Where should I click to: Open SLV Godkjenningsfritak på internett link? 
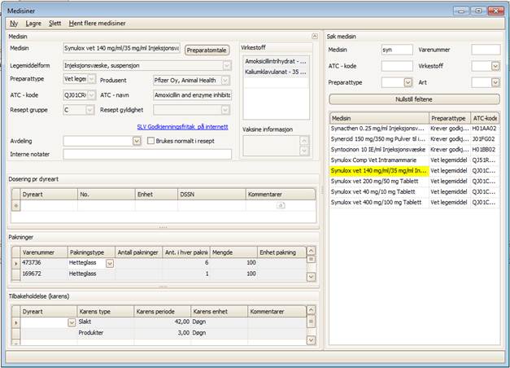pyautogui.click(x=182, y=126)
